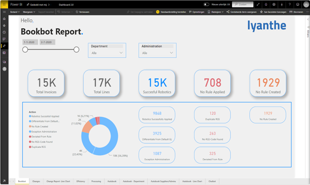Screen dimensions: 310x185
Task: Open the Weergeven menu
Action: pos(29,12)
